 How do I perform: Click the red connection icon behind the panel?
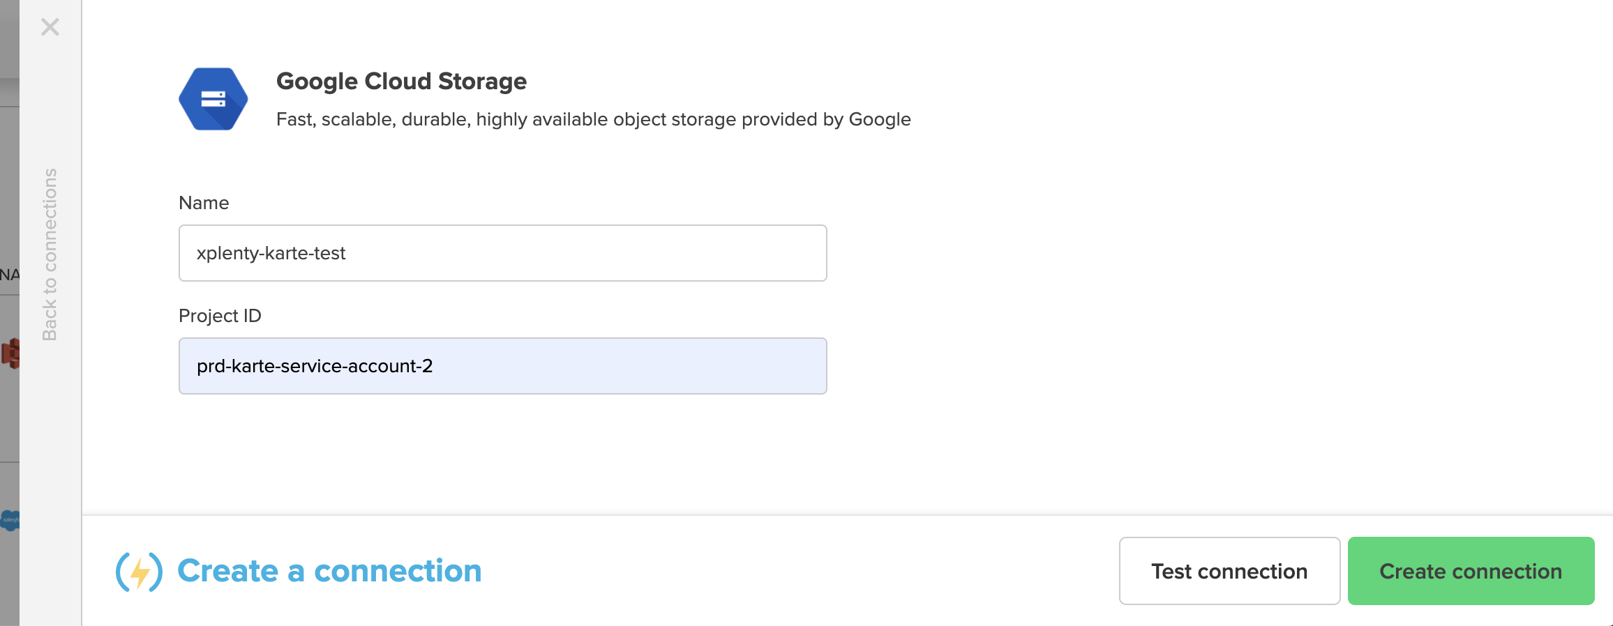click(x=10, y=353)
